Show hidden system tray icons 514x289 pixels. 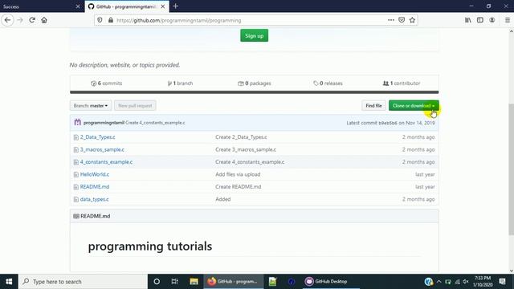[x=439, y=282]
